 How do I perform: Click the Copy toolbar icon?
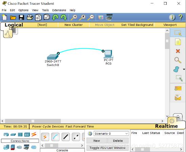38,17
